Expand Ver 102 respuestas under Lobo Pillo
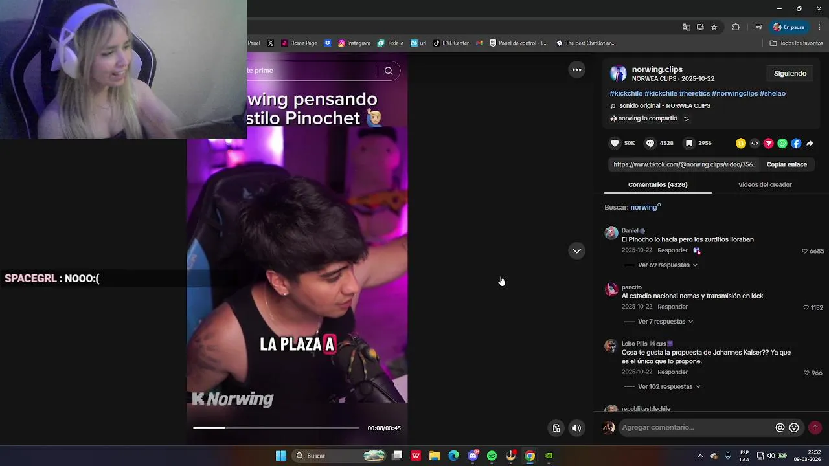Image resolution: width=829 pixels, height=466 pixels. [x=669, y=386]
